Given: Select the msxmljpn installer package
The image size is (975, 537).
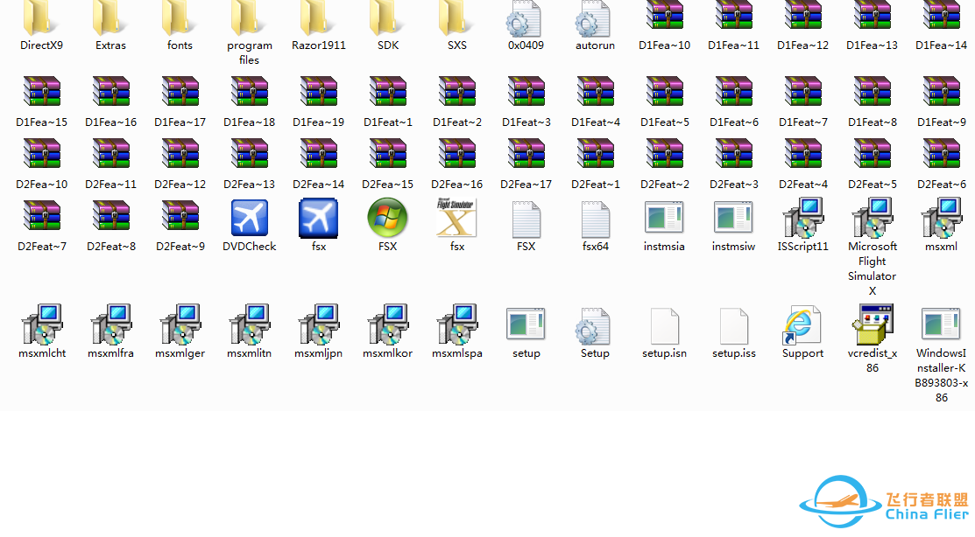Looking at the screenshot, I should tap(318, 325).
